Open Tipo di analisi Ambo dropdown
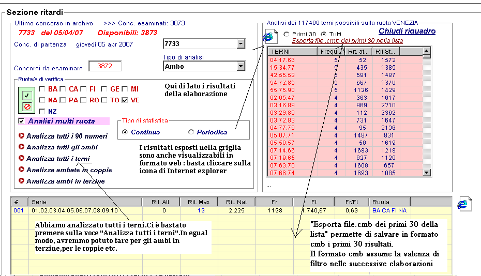 pyautogui.click(x=241, y=66)
